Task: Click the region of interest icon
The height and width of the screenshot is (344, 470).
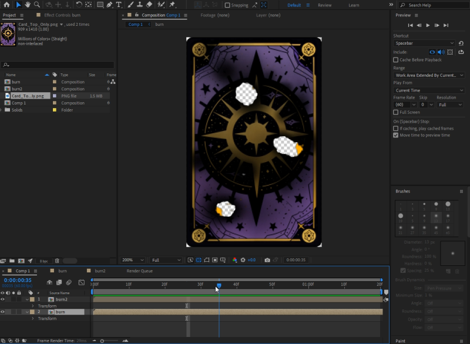Action: [x=215, y=260]
